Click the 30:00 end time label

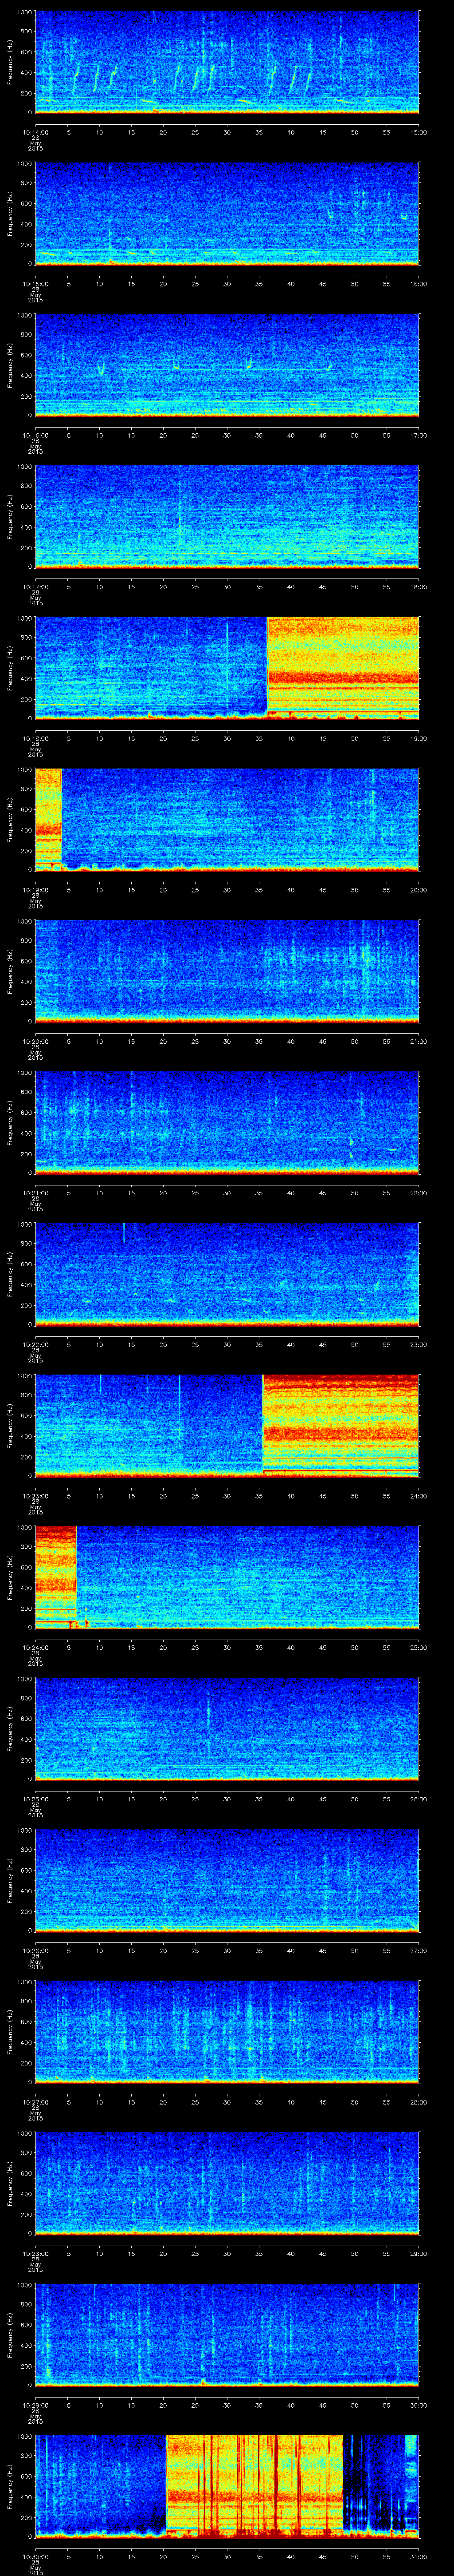[x=419, y=2404]
